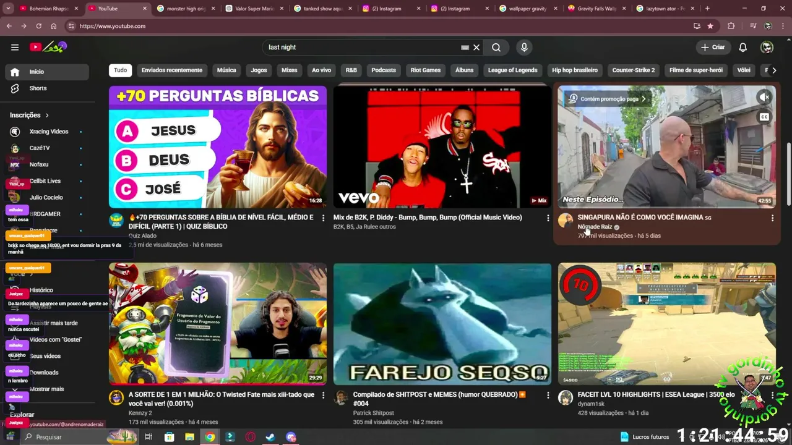Open the on-screen keyboard icon in search box
Viewport: 792px width, 445px height.
click(465, 48)
